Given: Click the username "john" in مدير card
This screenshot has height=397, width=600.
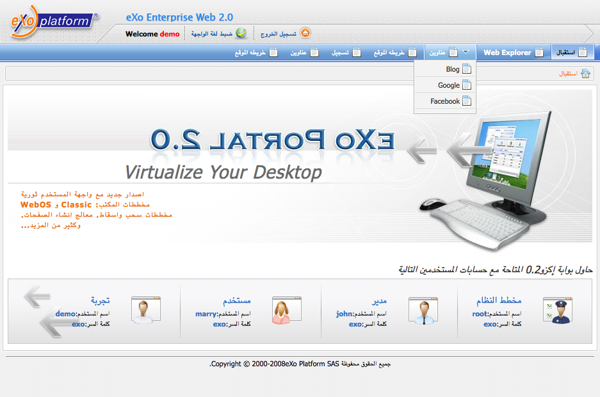Looking at the screenshot, I should click(344, 314).
